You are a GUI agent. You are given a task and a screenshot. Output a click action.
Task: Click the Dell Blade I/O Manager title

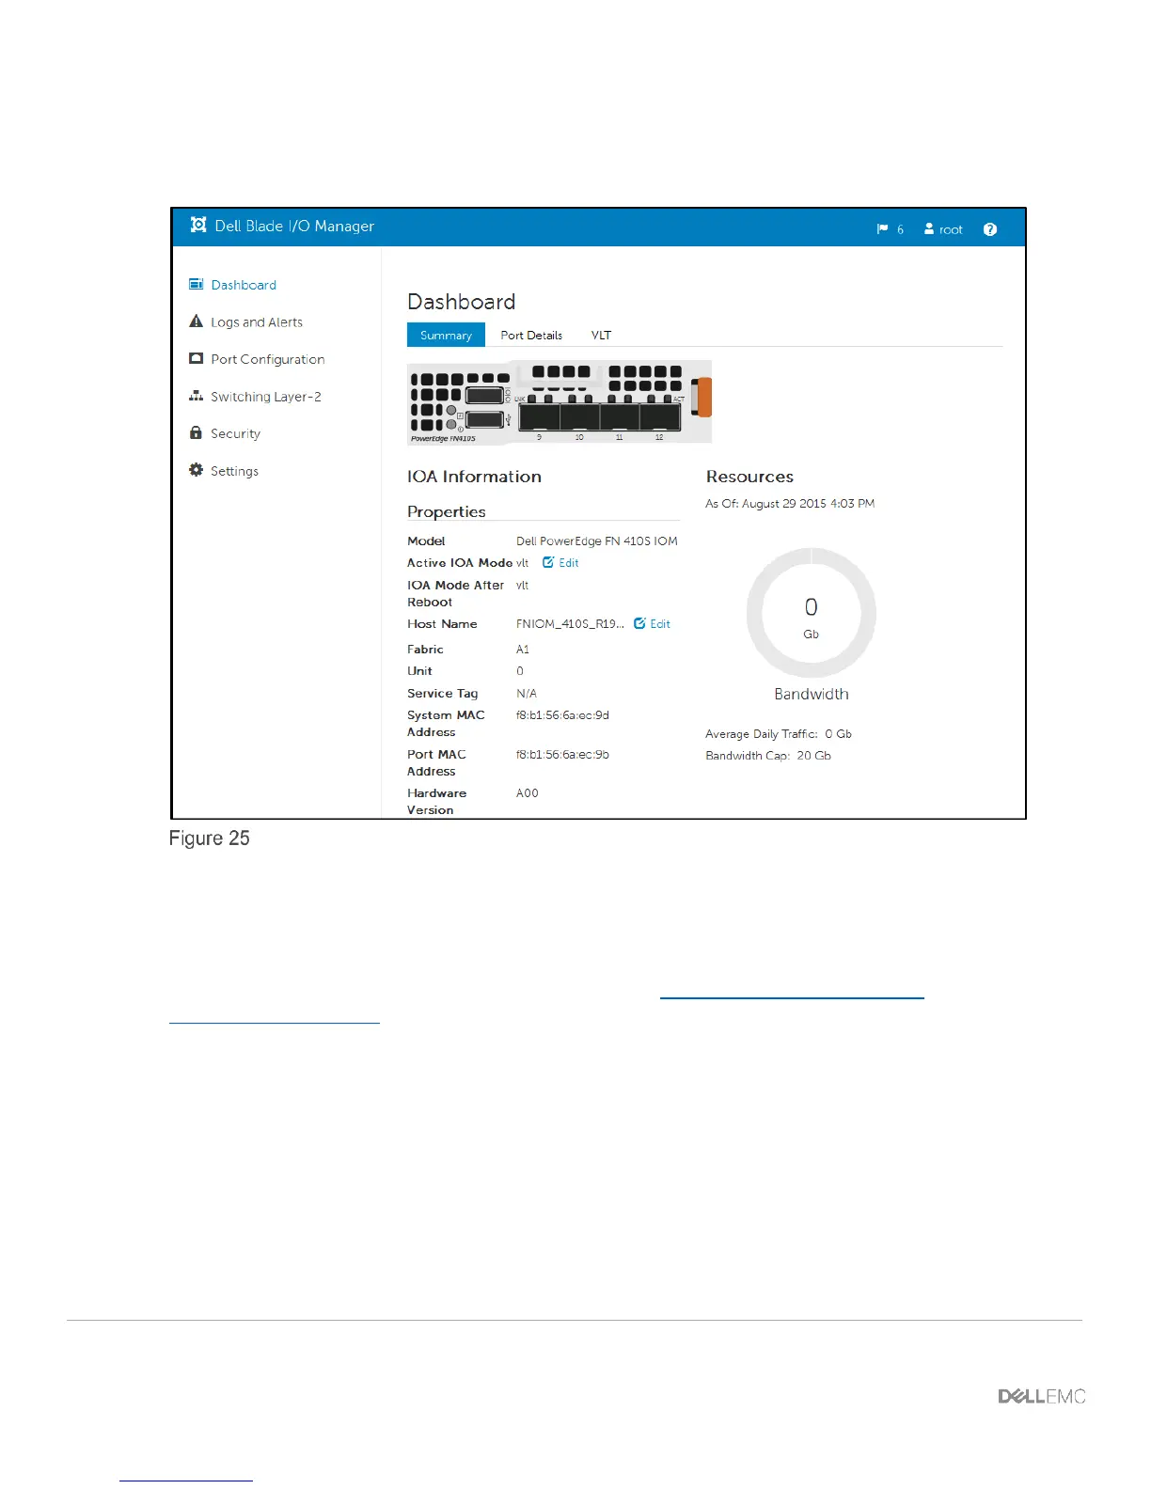coord(294,226)
